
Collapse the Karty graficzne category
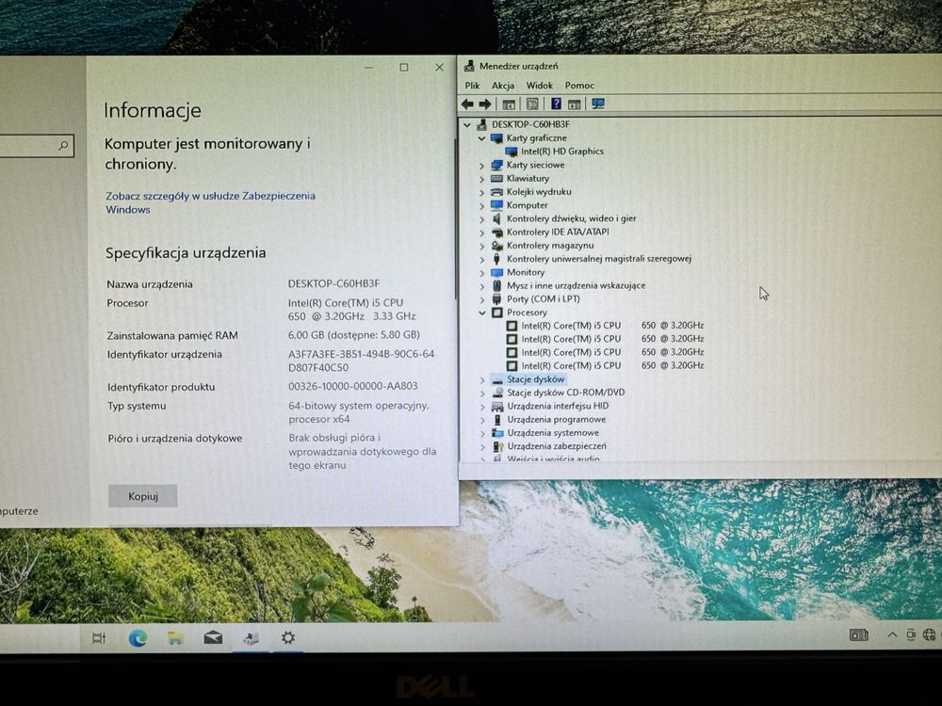[481, 138]
